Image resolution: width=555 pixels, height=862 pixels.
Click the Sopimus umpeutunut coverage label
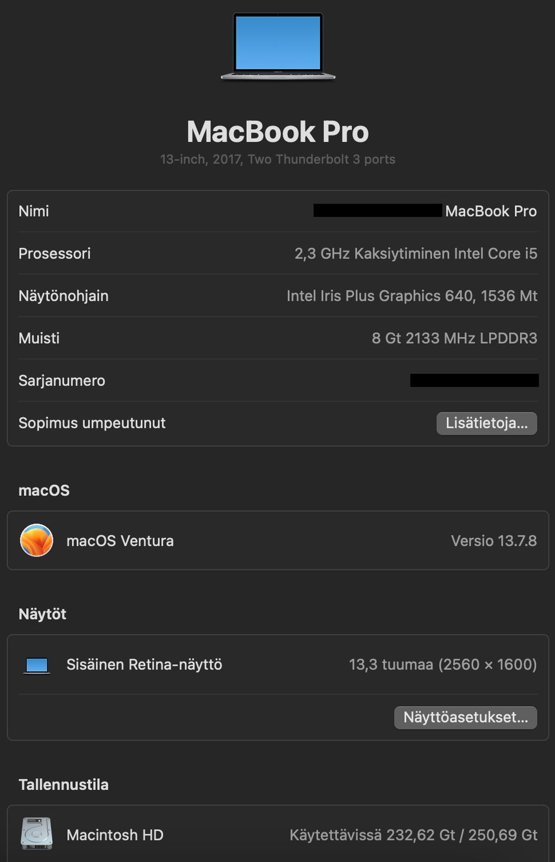tap(92, 423)
